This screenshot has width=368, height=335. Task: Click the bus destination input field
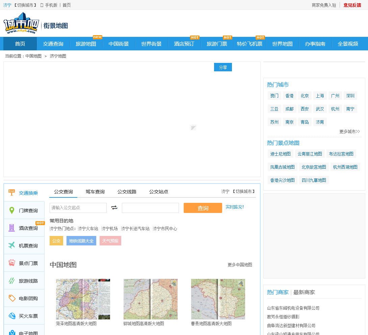pyautogui.click(x=151, y=208)
